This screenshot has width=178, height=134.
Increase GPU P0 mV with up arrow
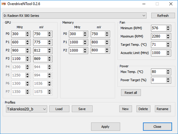tap(49, 33)
